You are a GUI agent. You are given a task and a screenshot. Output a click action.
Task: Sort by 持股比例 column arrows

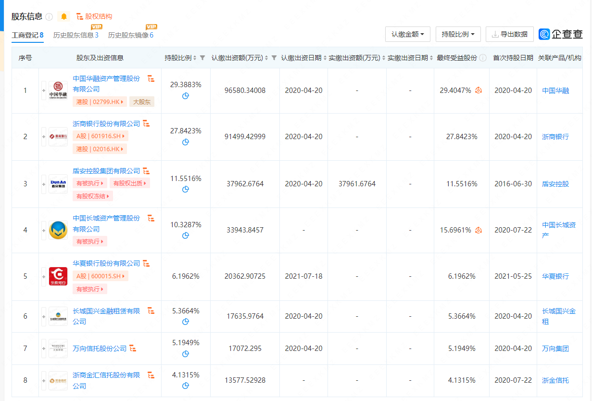tap(195, 58)
